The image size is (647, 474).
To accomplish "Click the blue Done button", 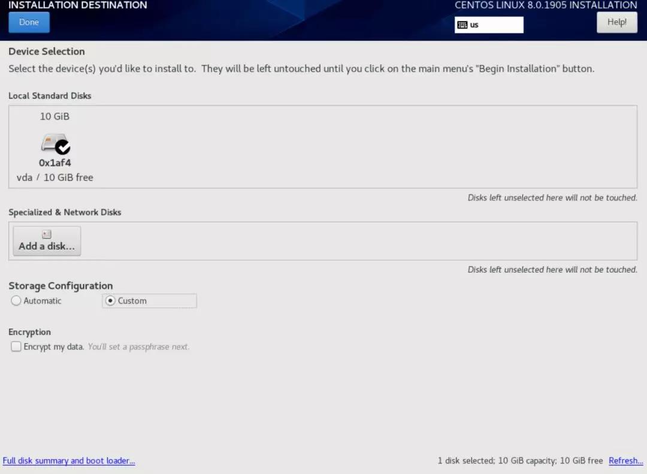I will [x=29, y=22].
